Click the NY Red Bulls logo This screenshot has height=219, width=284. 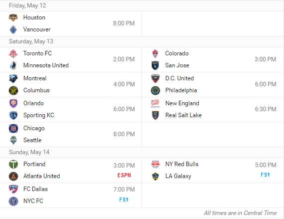tap(155, 164)
